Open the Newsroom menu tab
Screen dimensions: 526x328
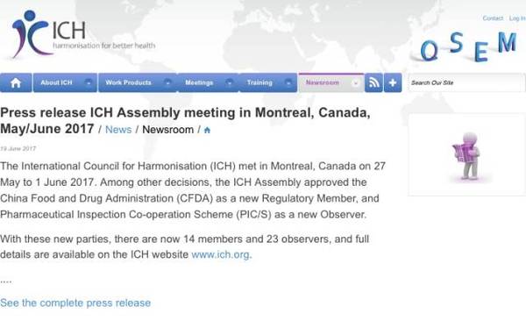click(x=322, y=82)
